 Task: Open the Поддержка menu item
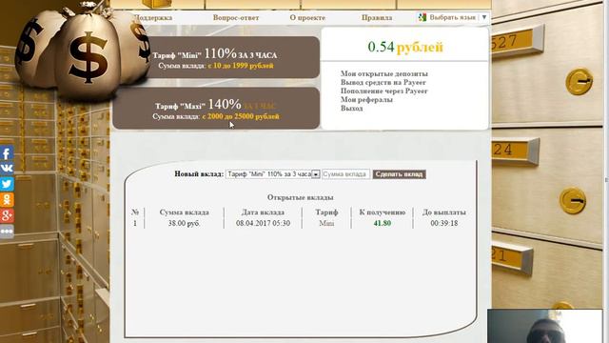(153, 17)
